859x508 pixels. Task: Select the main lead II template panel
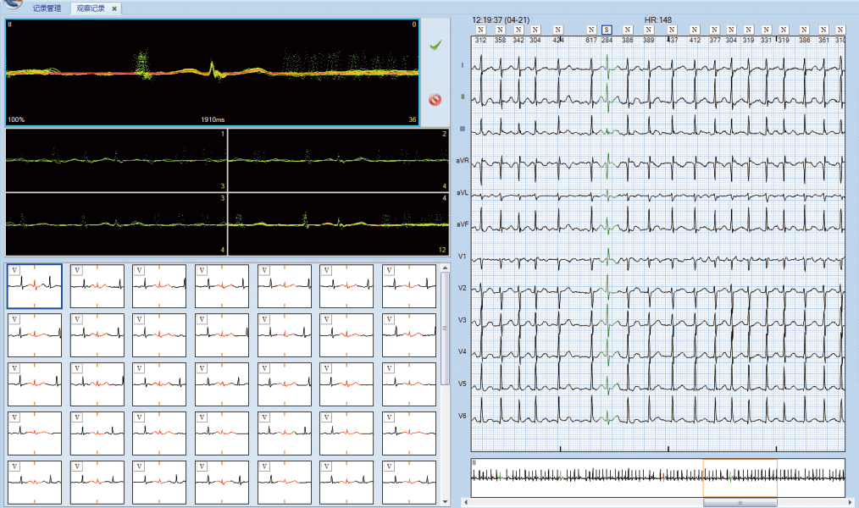click(212, 72)
